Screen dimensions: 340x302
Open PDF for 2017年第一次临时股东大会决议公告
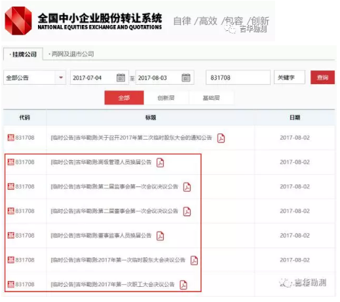coord(194,261)
